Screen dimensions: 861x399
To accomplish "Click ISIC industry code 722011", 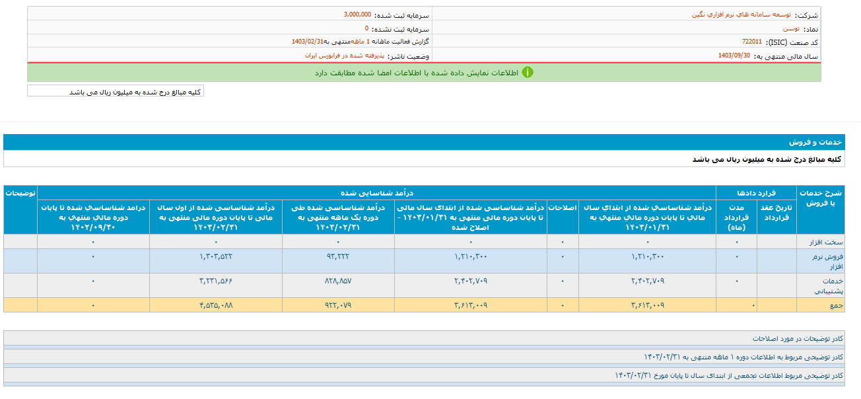I will pos(751,42).
